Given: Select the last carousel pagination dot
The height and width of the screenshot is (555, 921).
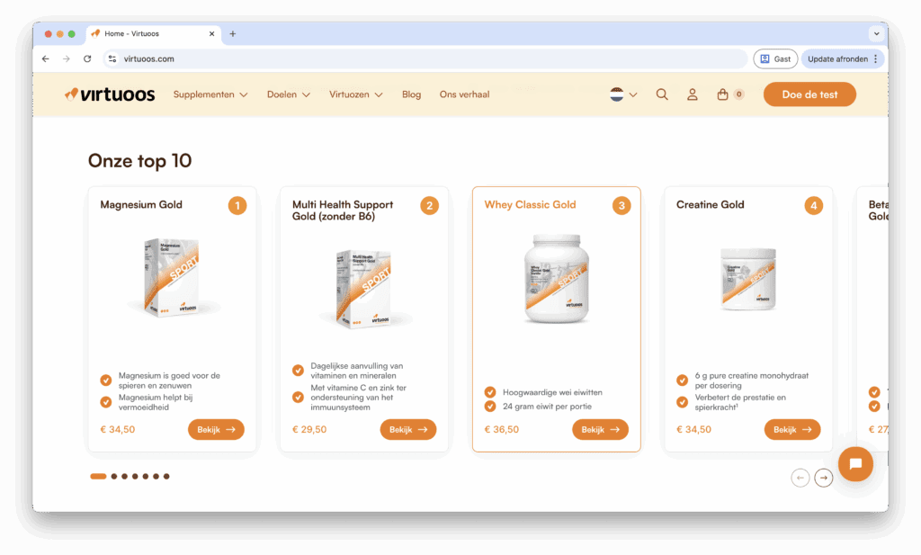Looking at the screenshot, I should (x=166, y=477).
